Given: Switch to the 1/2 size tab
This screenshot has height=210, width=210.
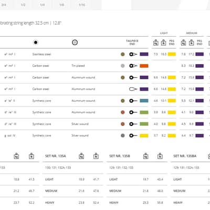Looking at the screenshot, I should [x=23, y=5].
